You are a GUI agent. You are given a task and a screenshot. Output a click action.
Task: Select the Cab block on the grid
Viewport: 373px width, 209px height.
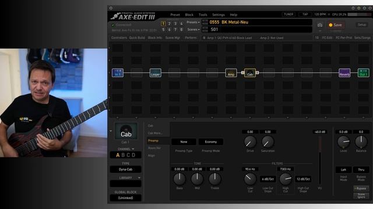click(x=250, y=73)
